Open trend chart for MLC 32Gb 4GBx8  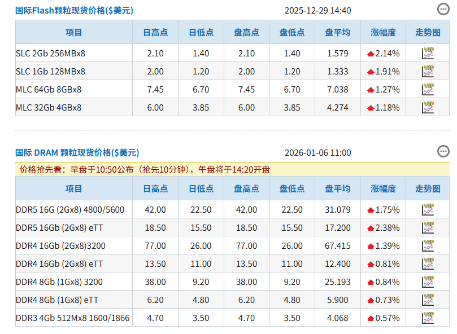point(428,107)
